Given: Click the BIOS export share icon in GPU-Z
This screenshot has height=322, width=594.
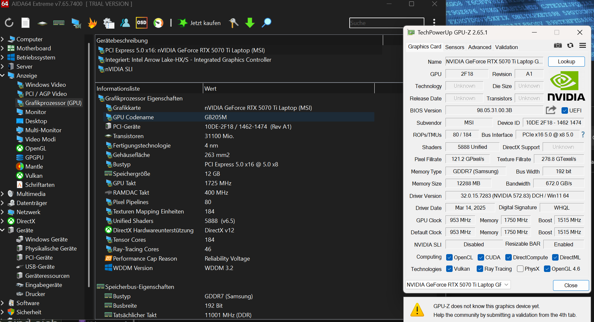Looking at the screenshot, I should coord(551,110).
